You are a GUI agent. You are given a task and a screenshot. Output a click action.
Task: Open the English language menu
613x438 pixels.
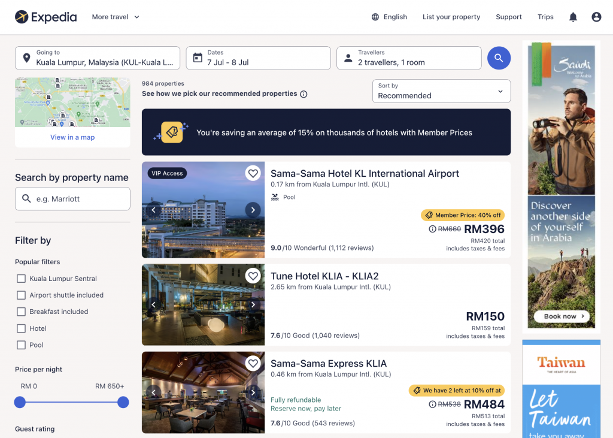click(x=389, y=17)
